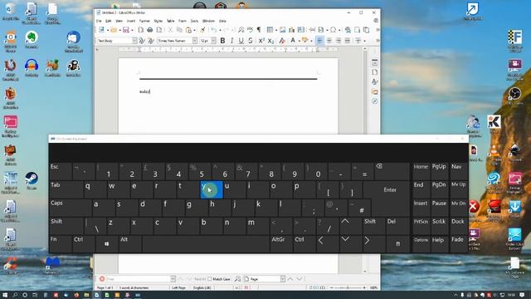
Task: Click the Options key on keyboard
Action: pyautogui.click(x=421, y=244)
